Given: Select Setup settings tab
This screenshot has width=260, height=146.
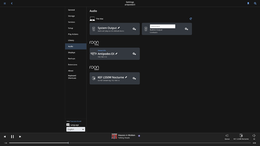Looking at the screenshot, I should pos(76,28).
